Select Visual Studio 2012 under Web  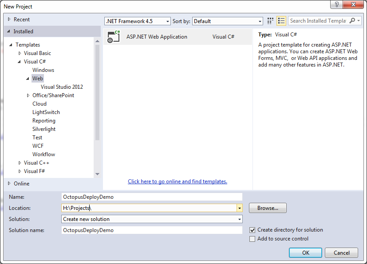pyautogui.click(x=62, y=87)
